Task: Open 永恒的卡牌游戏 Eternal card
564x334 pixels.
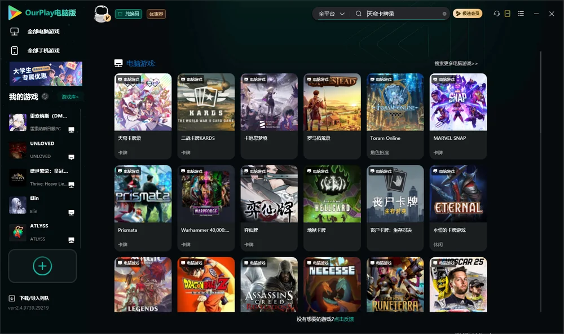Action: (x=458, y=208)
